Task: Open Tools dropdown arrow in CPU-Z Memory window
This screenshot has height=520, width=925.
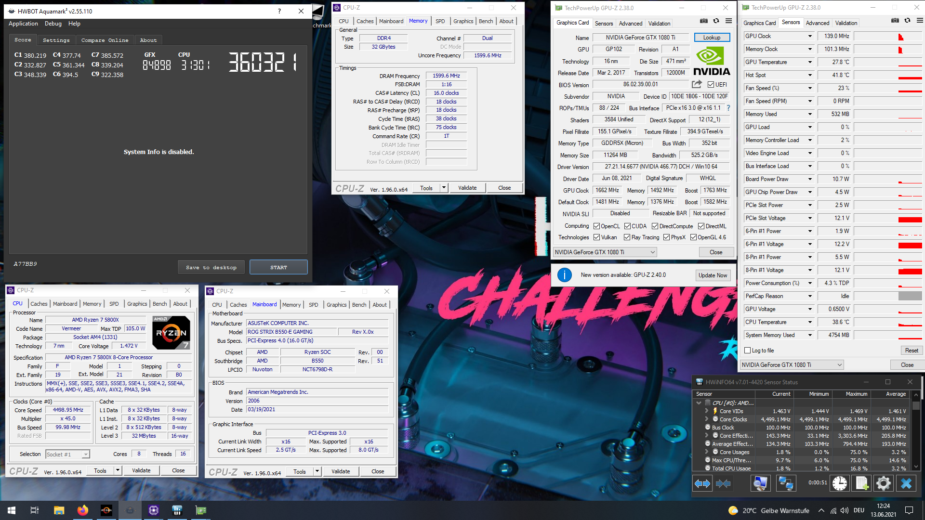Action: pos(444,188)
